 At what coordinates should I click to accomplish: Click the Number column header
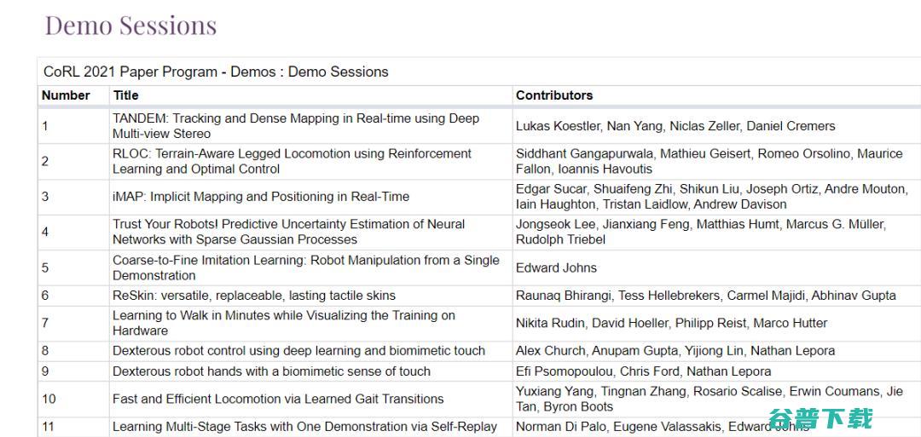(x=66, y=95)
